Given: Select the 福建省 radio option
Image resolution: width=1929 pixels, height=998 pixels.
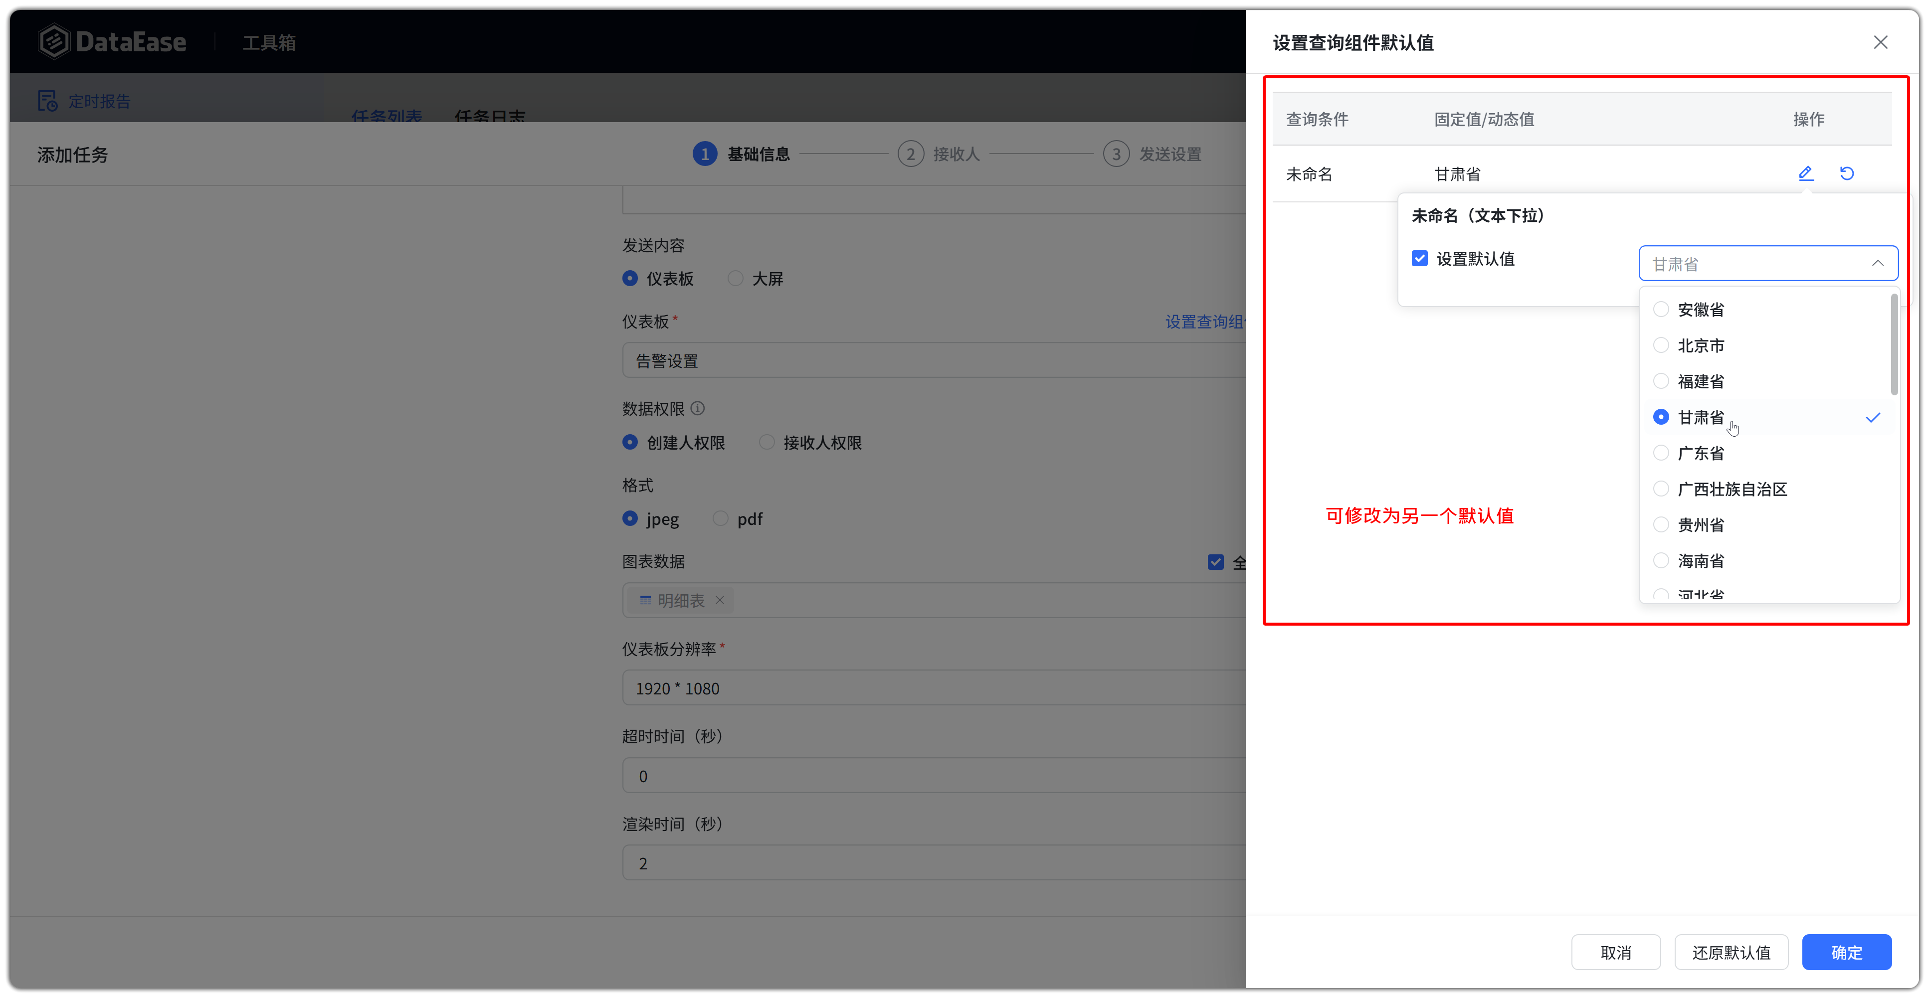Looking at the screenshot, I should pos(1660,381).
